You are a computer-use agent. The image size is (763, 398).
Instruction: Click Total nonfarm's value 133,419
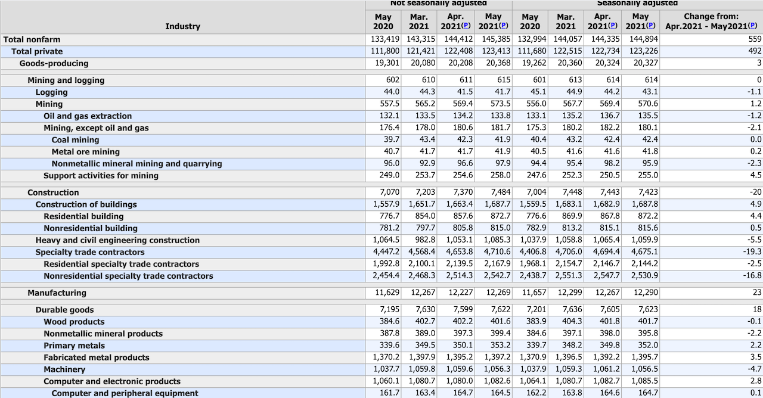(385, 39)
